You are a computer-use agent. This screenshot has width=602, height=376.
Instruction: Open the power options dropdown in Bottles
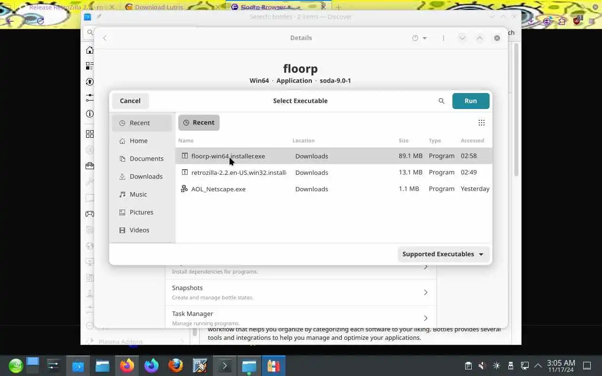click(420, 38)
